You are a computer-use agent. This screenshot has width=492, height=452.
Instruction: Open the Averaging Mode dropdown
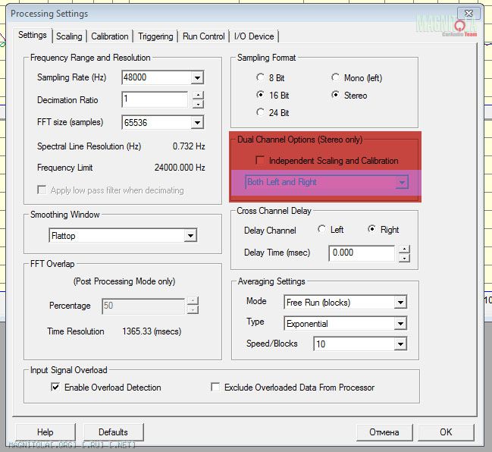click(x=345, y=303)
